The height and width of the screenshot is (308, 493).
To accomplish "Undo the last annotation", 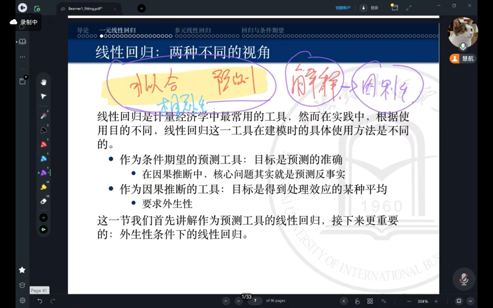I will tap(40, 301).
